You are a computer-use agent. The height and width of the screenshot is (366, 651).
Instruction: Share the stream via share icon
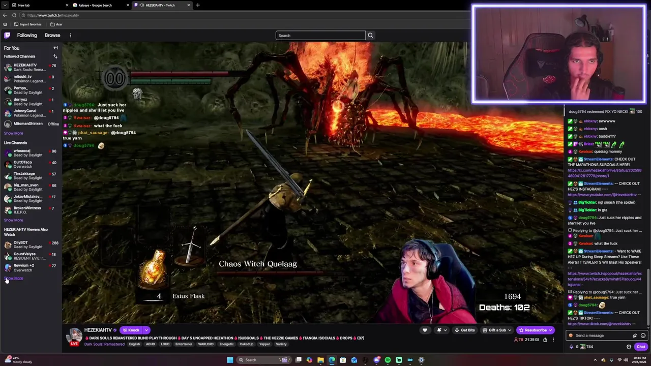coord(545,340)
